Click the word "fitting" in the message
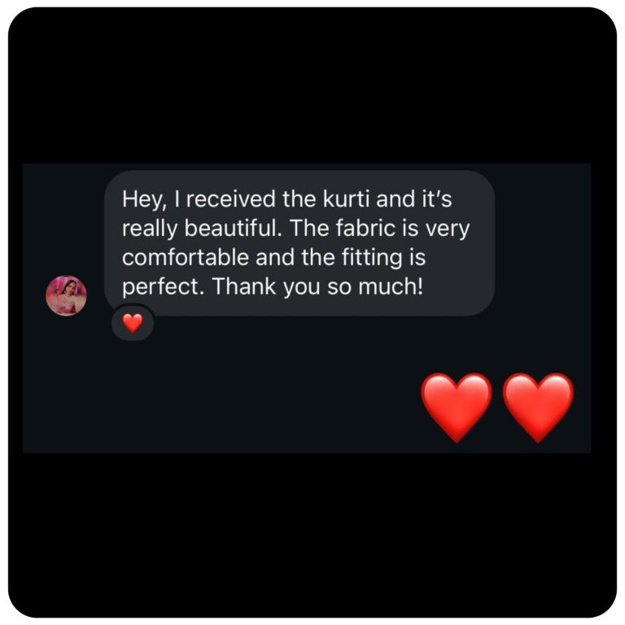The width and height of the screenshot is (625, 625). [372, 258]
